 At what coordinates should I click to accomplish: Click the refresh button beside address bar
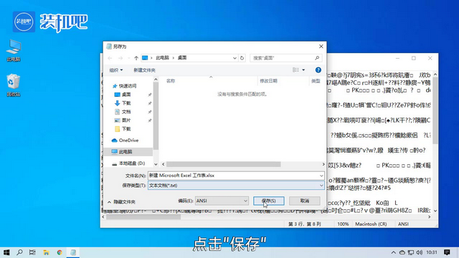pos(242,58)
